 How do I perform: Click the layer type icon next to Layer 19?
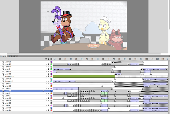[x=3, y=86]
